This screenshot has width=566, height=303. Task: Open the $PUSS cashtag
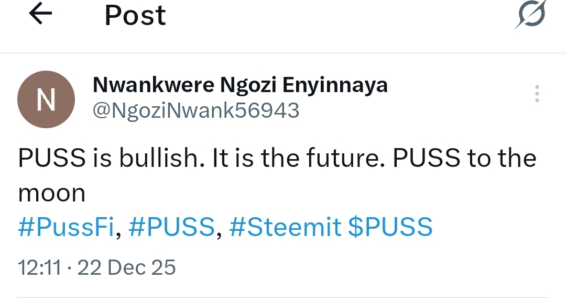(390, 228)
